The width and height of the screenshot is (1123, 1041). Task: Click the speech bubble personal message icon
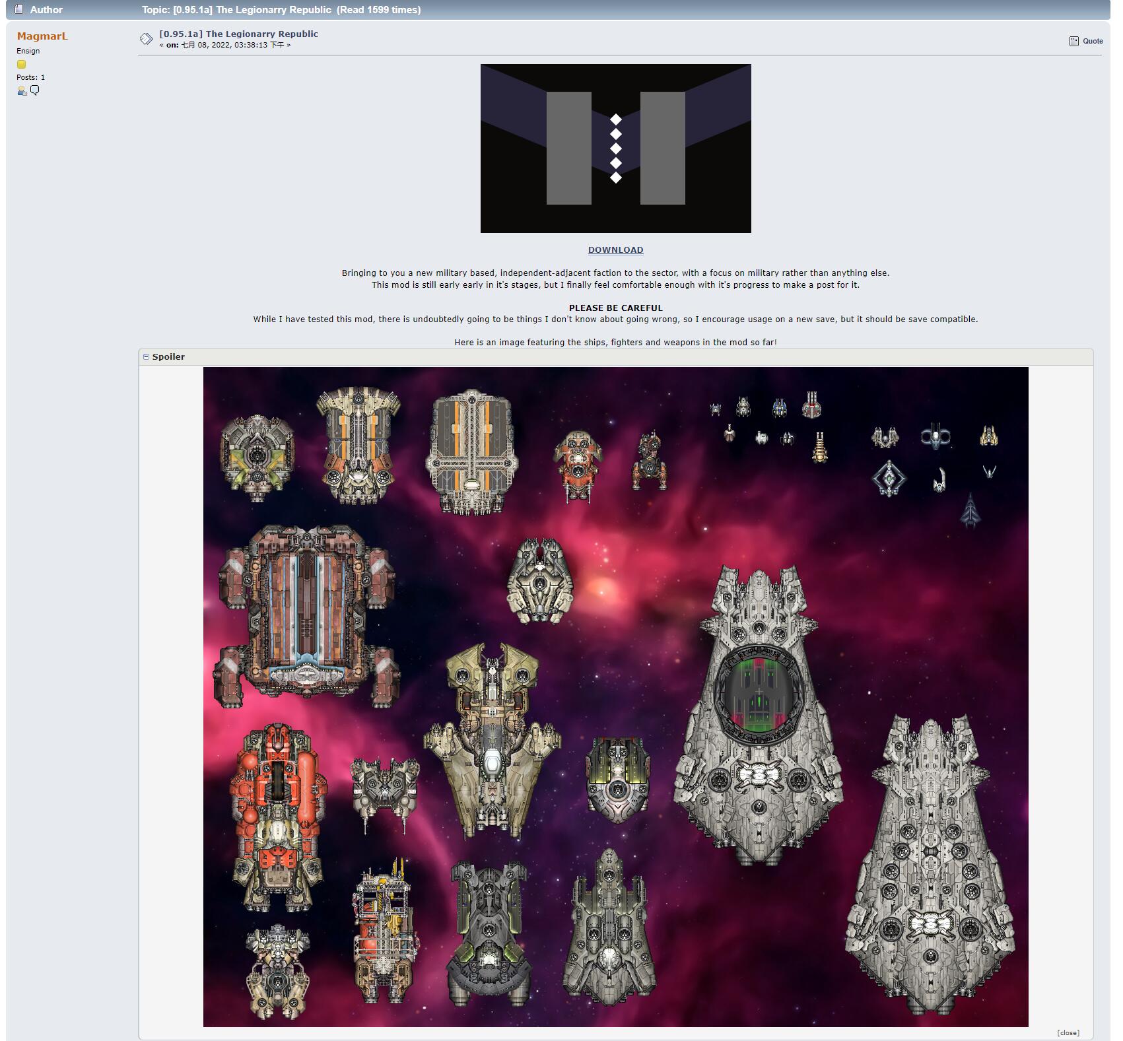(35, 90)
